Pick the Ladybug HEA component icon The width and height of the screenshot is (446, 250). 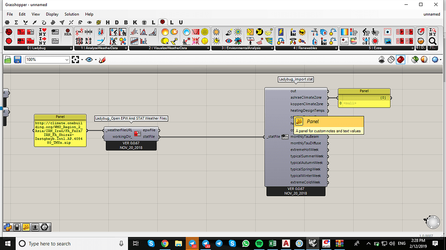(68, 32)
